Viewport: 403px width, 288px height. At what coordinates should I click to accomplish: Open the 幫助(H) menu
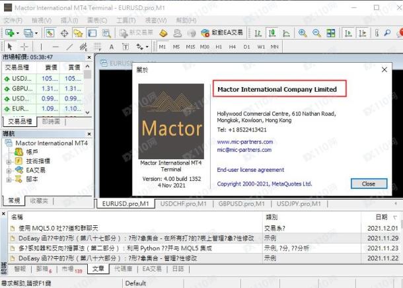pos(186,20)
